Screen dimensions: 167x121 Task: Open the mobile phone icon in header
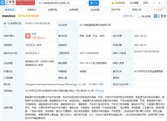click(x=154, y=3)
